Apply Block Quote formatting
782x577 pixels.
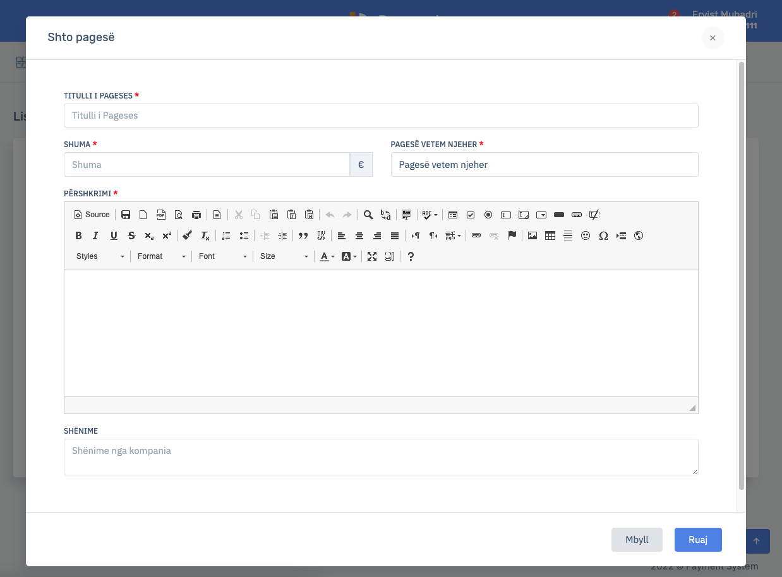coord(303,235)
